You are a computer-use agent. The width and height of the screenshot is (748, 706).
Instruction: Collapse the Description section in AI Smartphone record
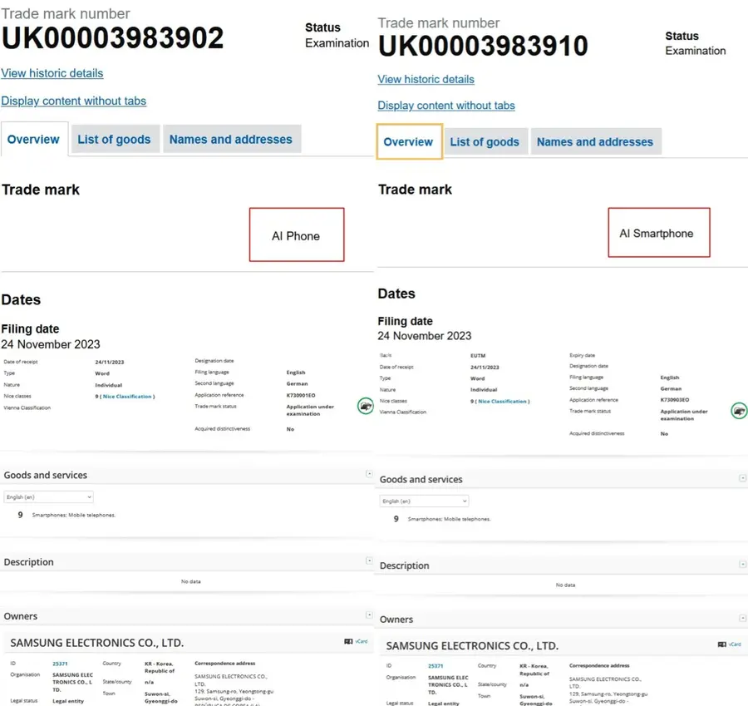point(742,565)
